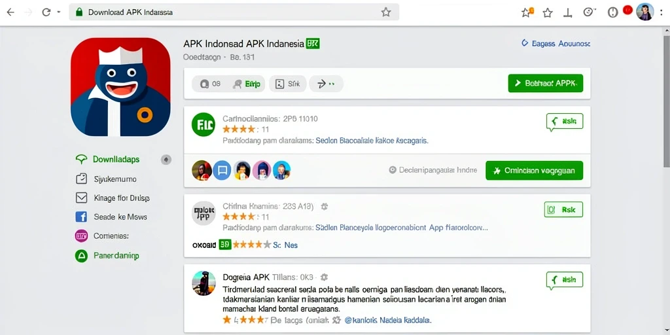Click the star icon with orange badge
The width and height of the screenshot is (670, 335).
click(527, 12)
